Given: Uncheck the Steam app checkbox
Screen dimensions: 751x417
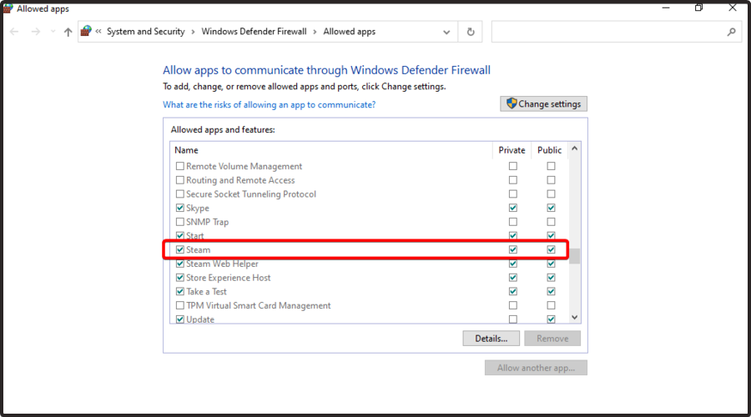Looking at the screenshot, I should pos(180,249).
